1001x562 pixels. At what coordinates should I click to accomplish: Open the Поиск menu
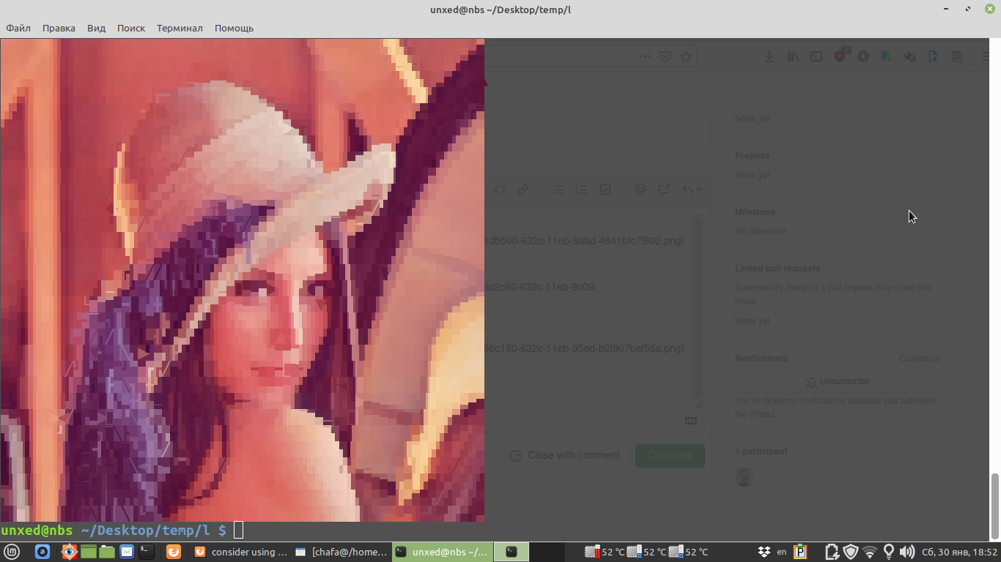click(x=131, y=28)
